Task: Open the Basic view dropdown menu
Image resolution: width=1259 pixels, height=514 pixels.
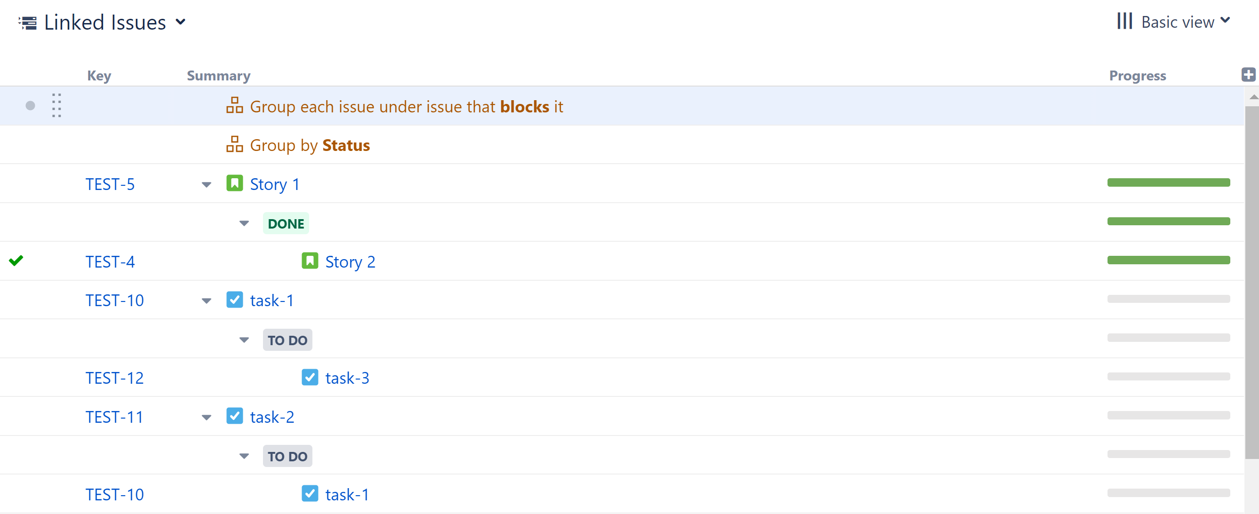Action: [1225, 21]
